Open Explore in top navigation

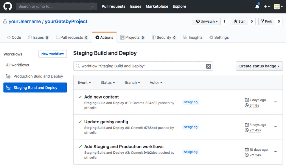pyautogui.click(x=179, y=6)
